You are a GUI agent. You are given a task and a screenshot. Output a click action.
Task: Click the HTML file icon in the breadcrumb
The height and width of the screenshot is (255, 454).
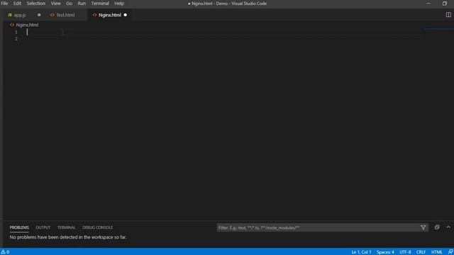coord(12,25)
